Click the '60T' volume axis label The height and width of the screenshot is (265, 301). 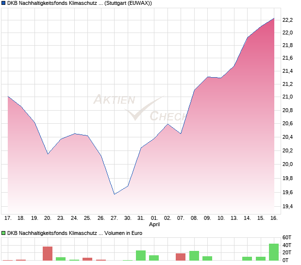point(286,237)
